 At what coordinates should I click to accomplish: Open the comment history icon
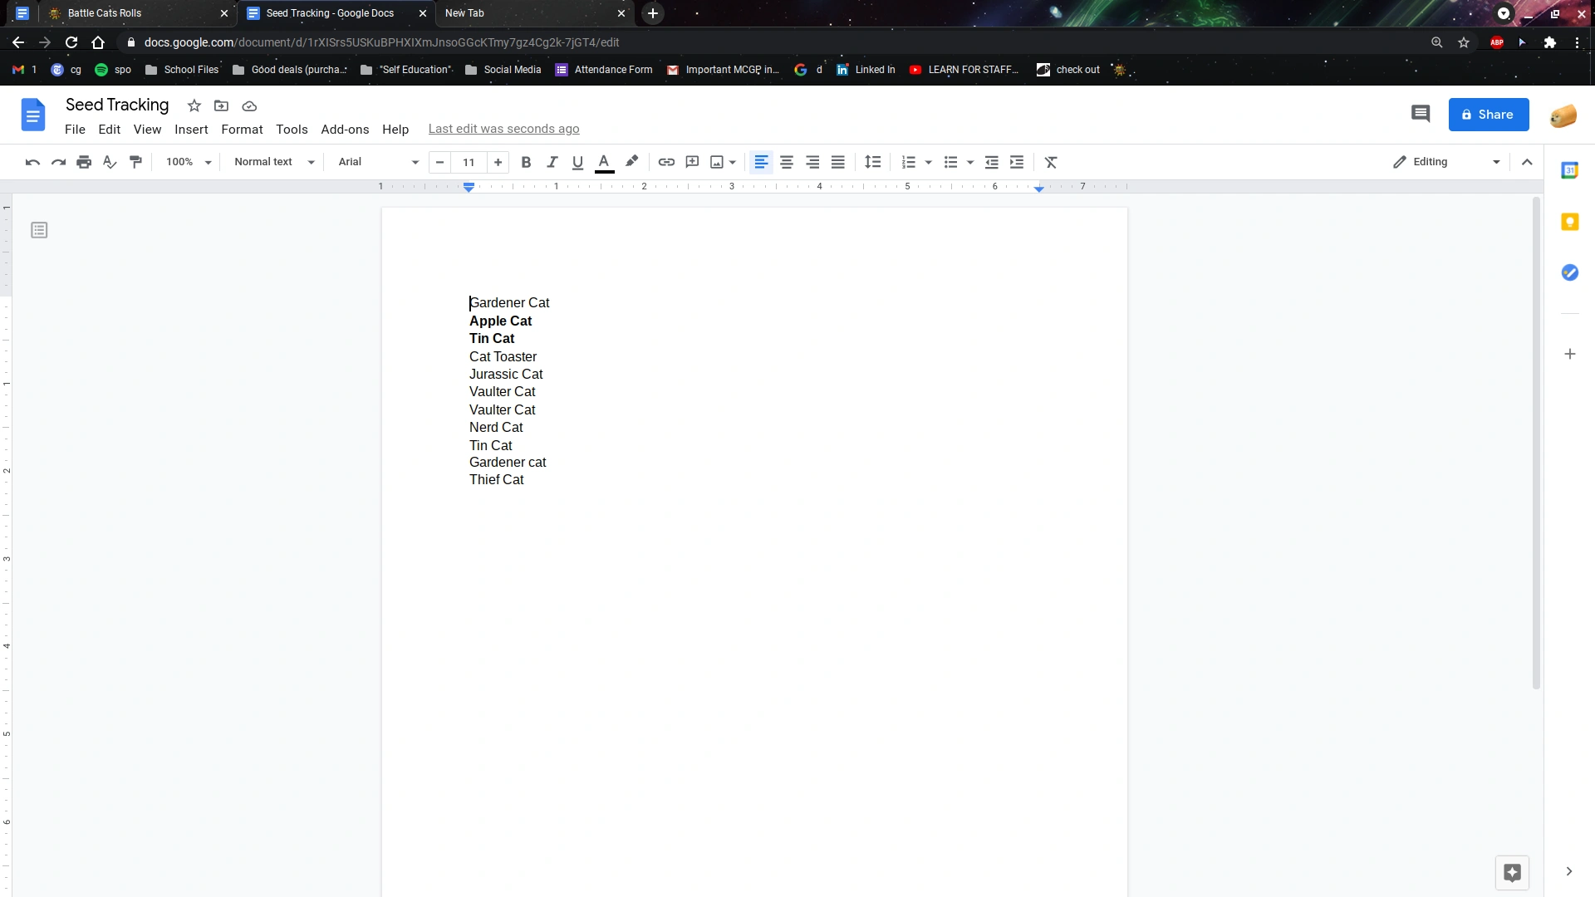point(1421,114)
